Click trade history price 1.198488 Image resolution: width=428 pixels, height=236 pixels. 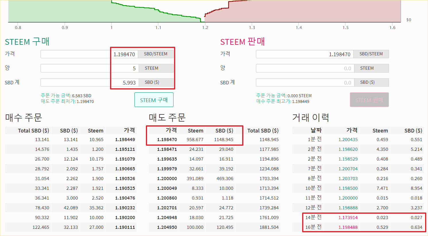coord(348,227)
